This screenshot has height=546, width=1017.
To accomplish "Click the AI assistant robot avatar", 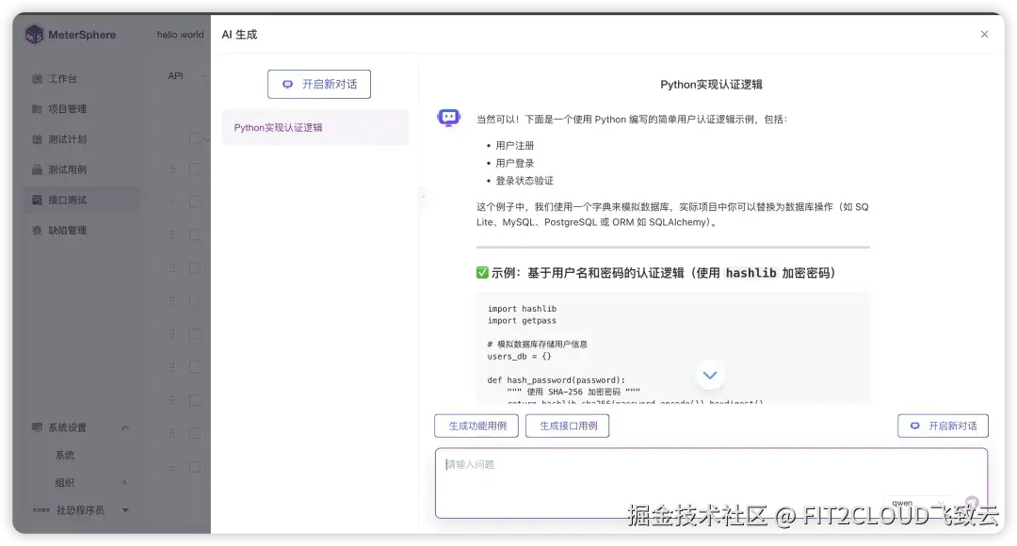I will point(449,118).
